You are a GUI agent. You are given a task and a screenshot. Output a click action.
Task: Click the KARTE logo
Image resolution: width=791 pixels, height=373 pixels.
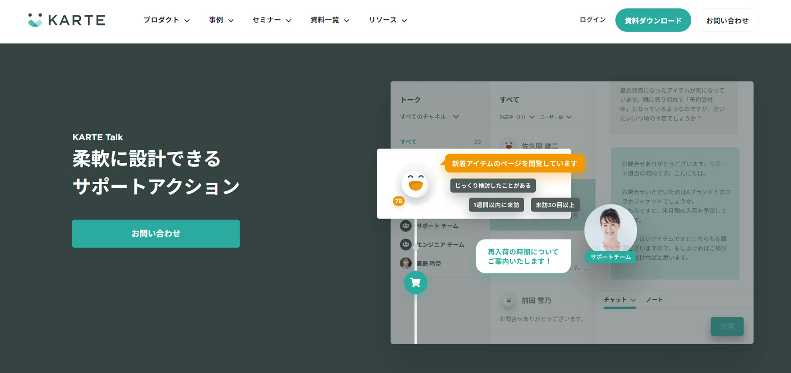click(67, 20)
